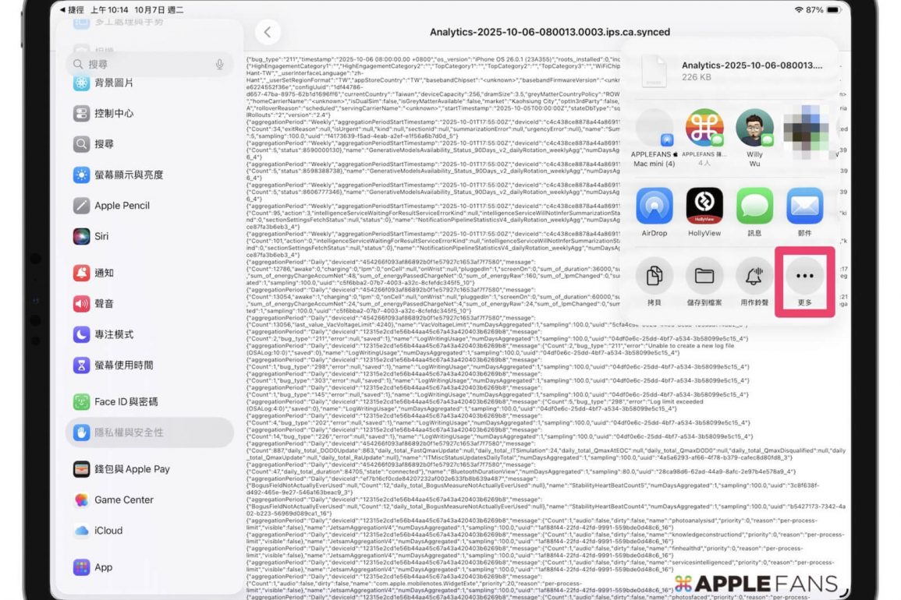Tap the microphone in search field
This screenshot has width=901, height=600.
click(220, 65)
